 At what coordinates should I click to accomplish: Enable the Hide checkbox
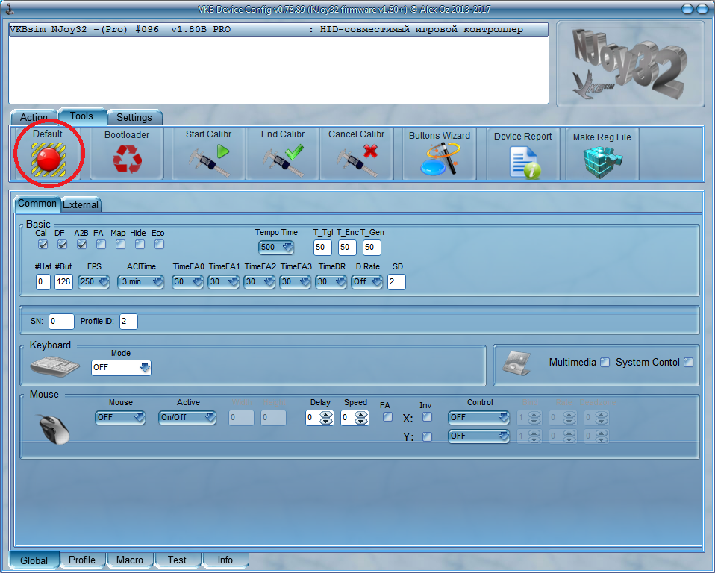(140, 245)
